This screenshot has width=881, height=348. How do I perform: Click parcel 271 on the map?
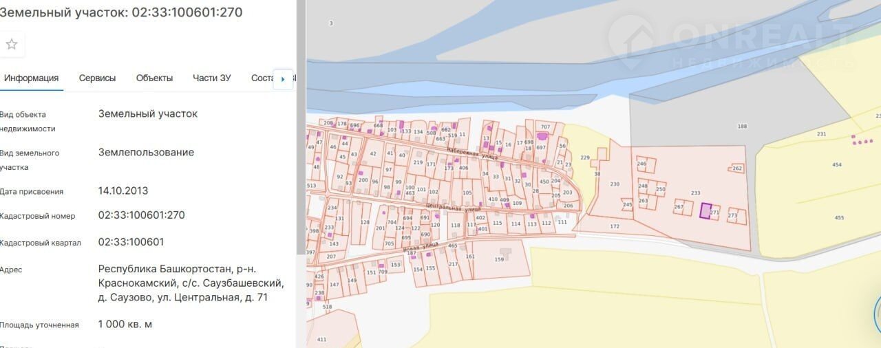point(715,213)
